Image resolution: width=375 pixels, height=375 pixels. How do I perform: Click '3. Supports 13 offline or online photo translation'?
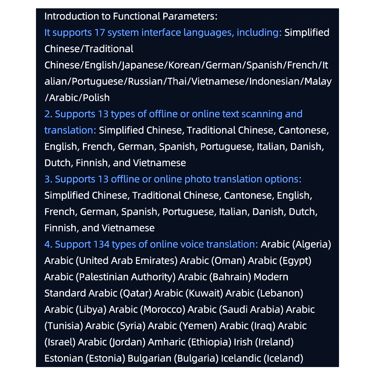pyautogui.click(x=154, y=179)
